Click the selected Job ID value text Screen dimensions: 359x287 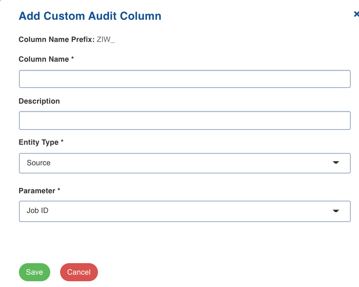coord(37,211)
